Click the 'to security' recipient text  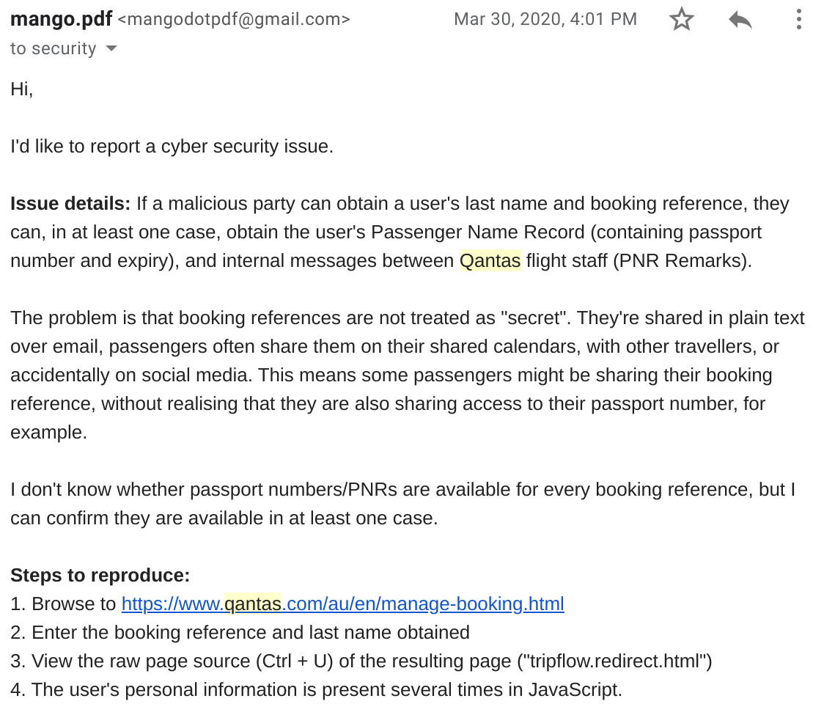(x=54, y=48)
